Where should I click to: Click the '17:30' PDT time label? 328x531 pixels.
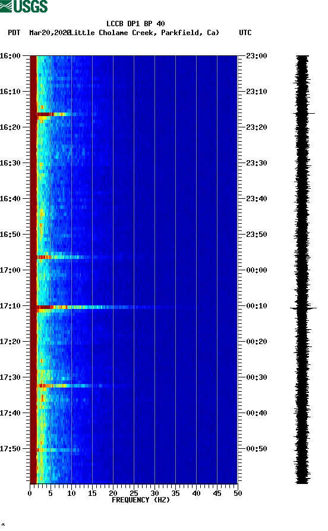(x=10, y=377)
